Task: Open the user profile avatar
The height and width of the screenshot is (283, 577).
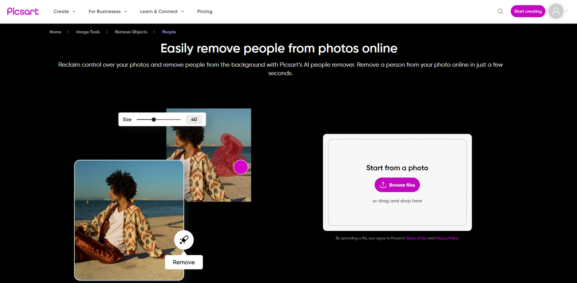Action: pyautogui.click(x=556, y=11)
